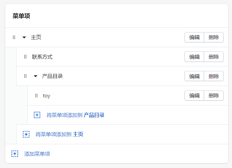Collapse the 主页 menu item

tap(24, 37)
